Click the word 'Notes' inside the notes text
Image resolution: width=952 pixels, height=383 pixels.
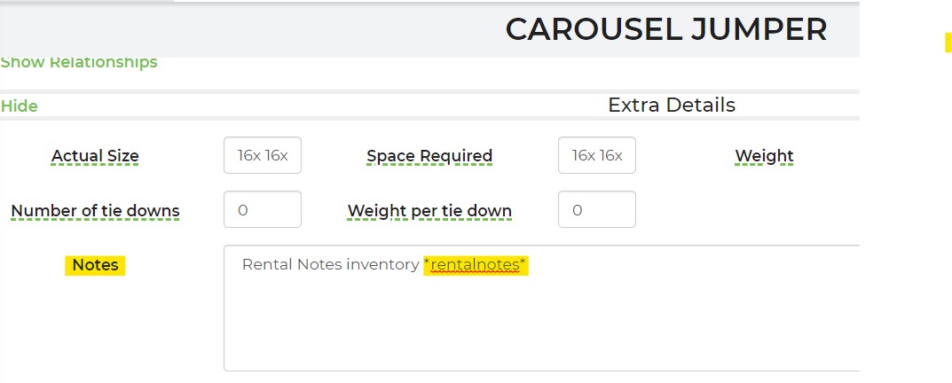[x=320, y=265]
